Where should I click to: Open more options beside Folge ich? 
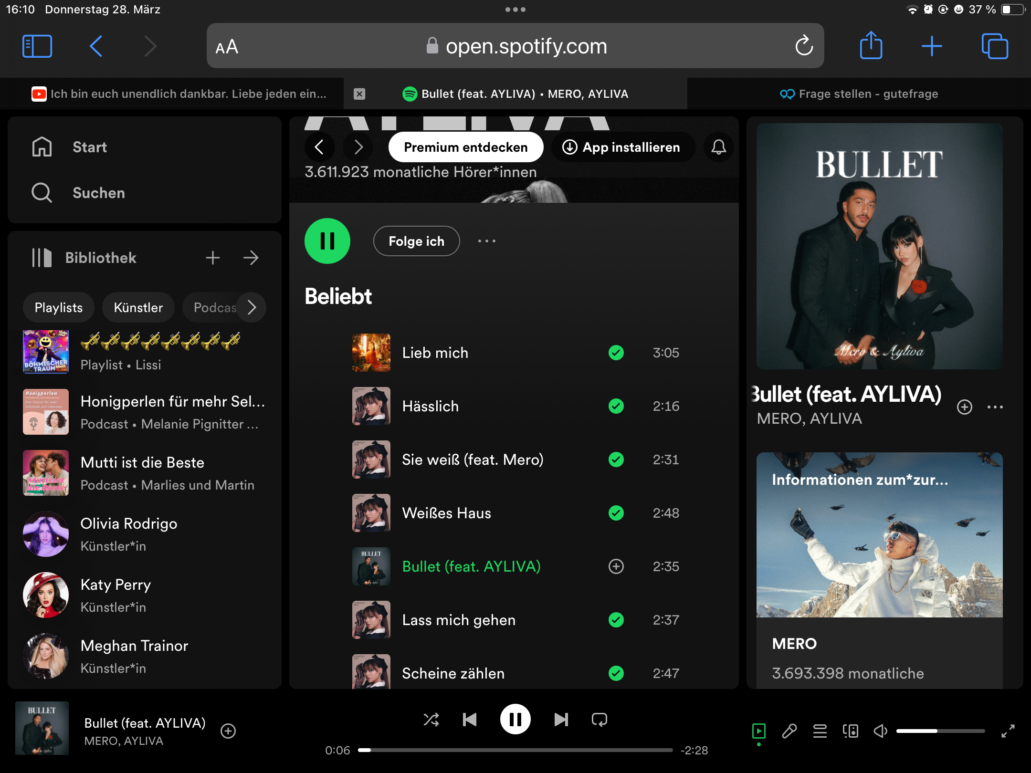pos(486,241)
